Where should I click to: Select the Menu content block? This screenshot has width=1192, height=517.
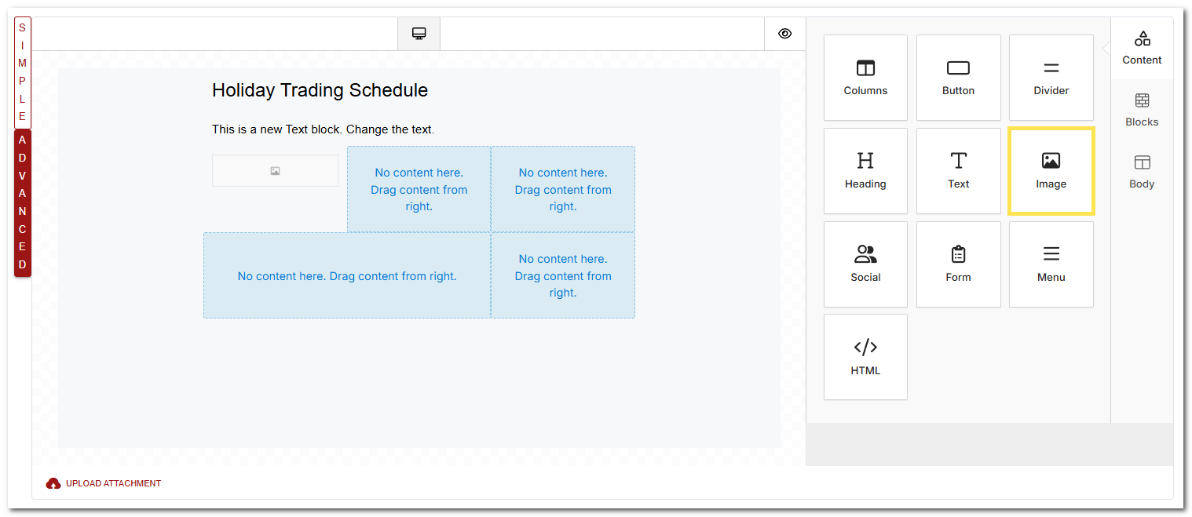pyautogui.click(x=1051, y=264)
